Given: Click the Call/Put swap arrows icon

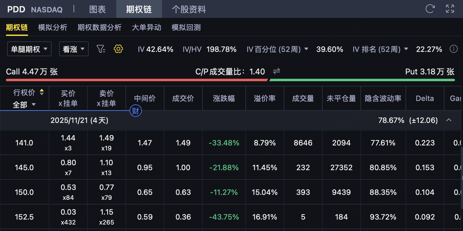Looking at the screenshot, I should [277, 71].
